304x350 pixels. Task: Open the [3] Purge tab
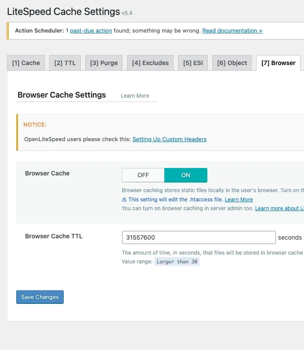pos(104,63)
